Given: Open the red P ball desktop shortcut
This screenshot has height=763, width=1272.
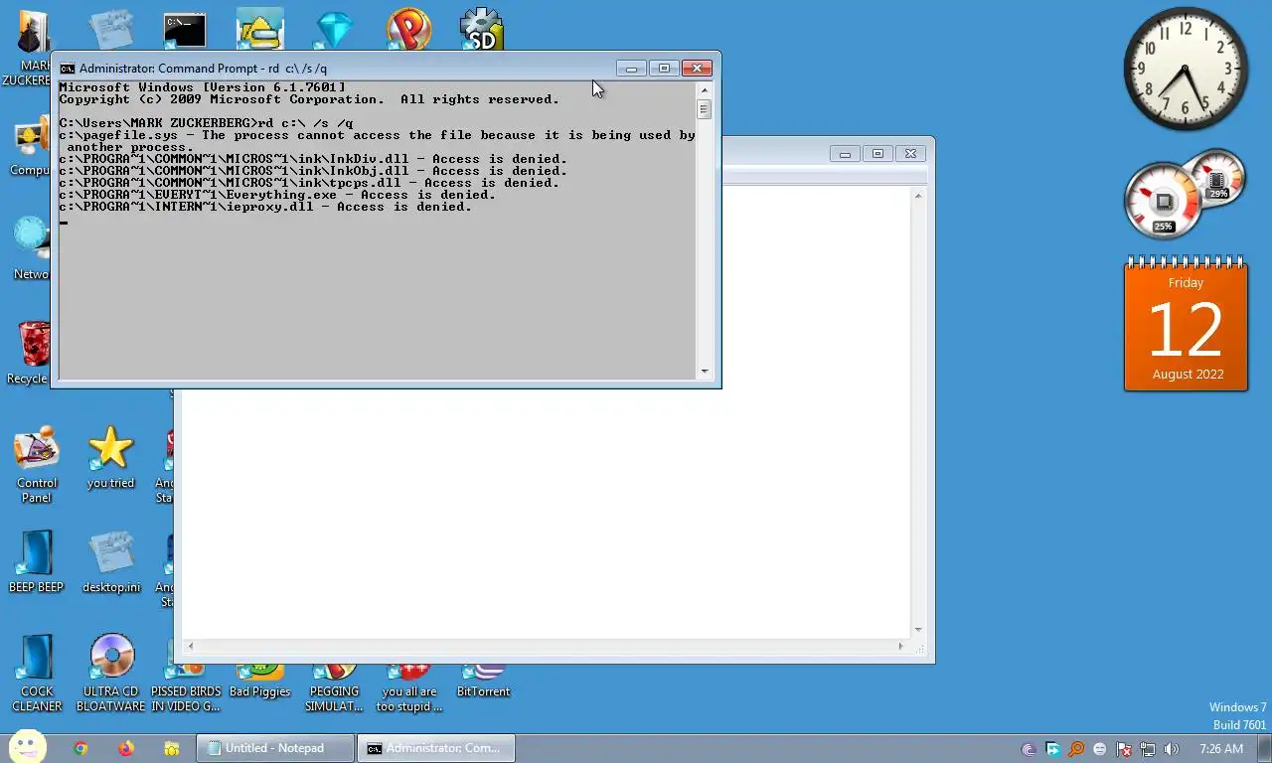Looking at the screenshot, I should tap(408, 29).
